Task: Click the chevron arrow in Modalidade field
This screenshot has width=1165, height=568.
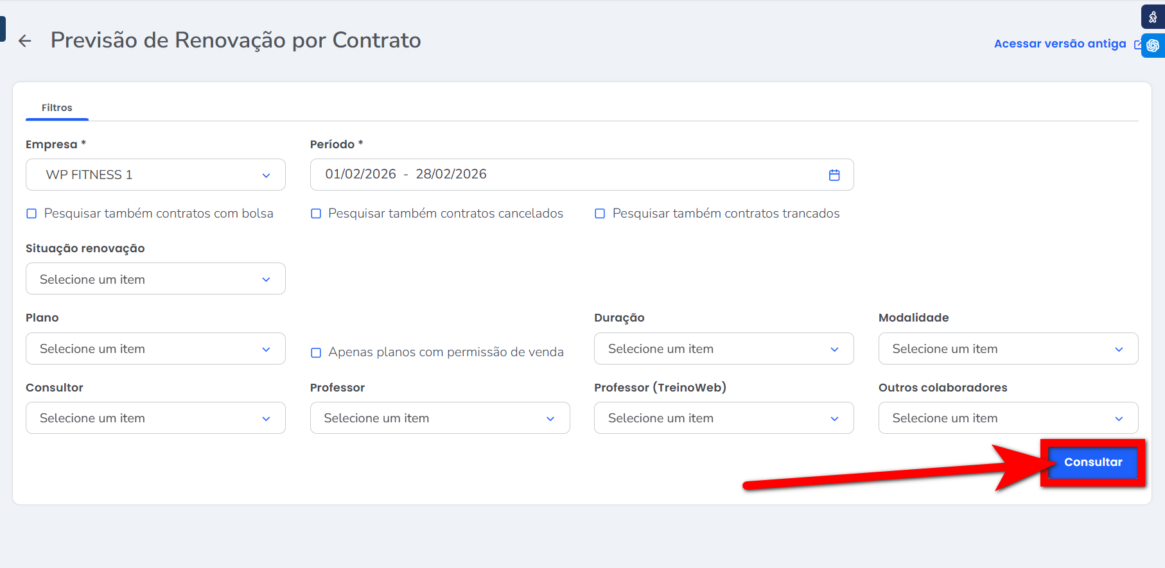Action: (1119, 349)
